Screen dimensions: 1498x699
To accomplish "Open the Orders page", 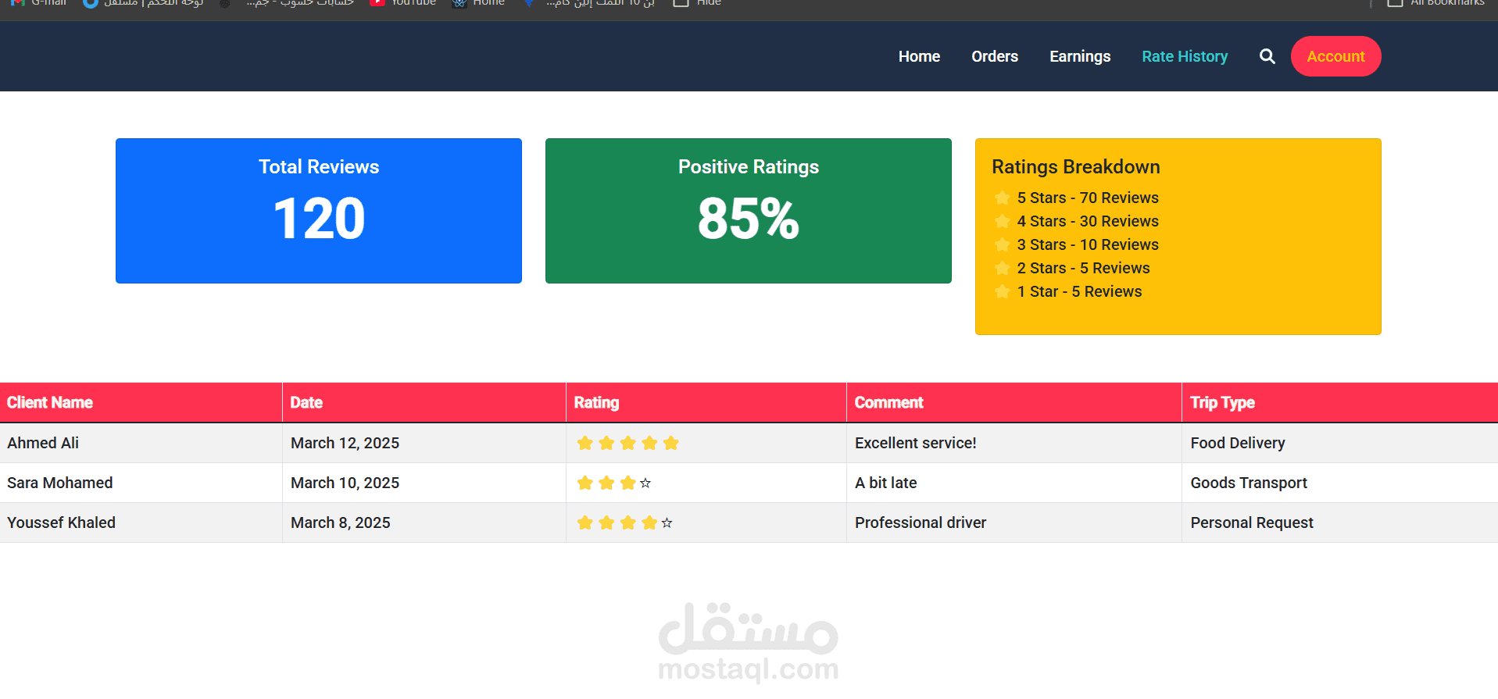I will [995, 56].
